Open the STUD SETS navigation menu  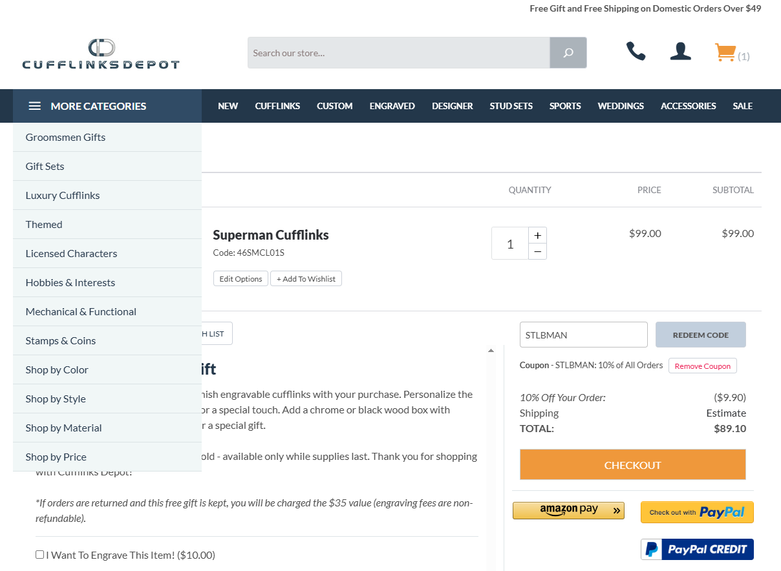pos(511,106)
